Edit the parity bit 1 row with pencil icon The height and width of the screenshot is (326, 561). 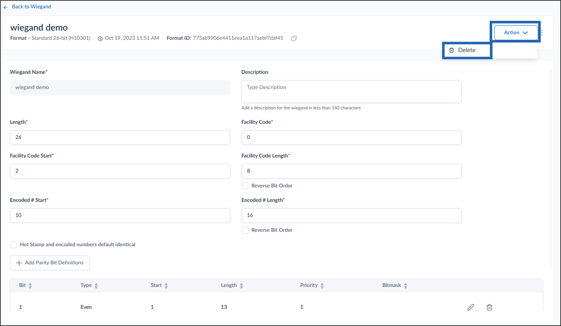coord(470,307)
